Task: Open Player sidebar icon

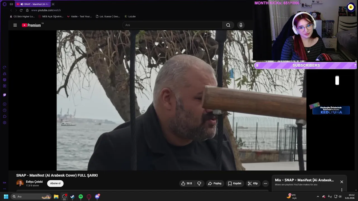Action: [4, 104]
